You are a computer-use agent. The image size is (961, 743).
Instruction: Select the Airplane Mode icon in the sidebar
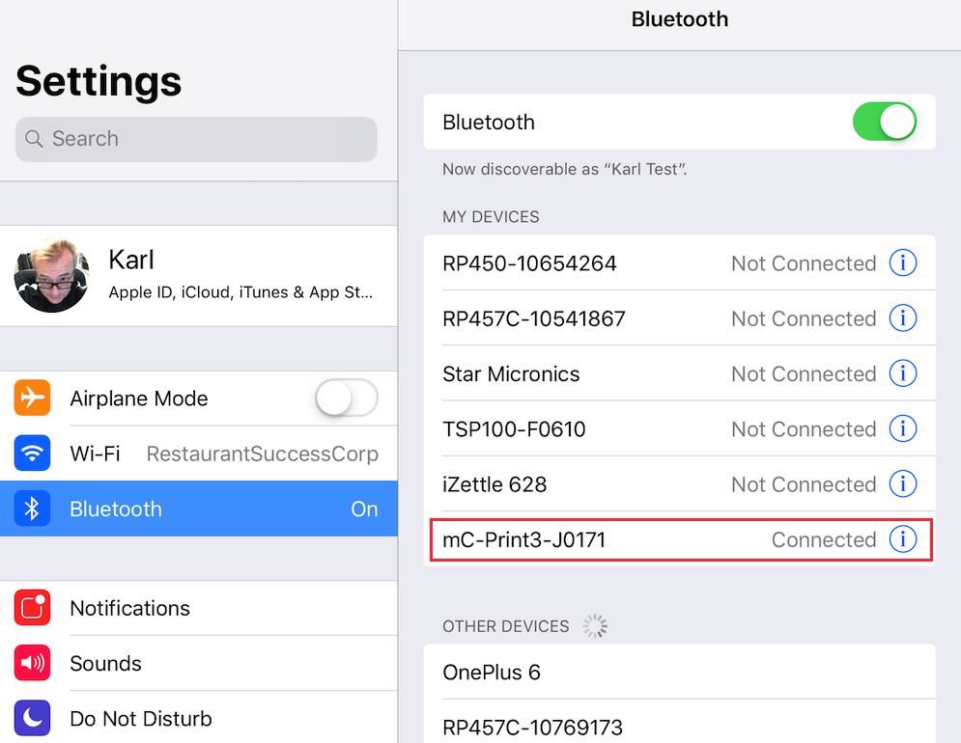(x=32, y=398)
